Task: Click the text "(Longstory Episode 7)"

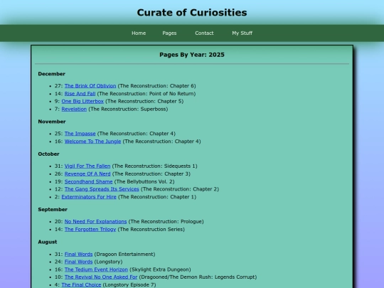Action: pyautogui.click(x=129, y=285)
